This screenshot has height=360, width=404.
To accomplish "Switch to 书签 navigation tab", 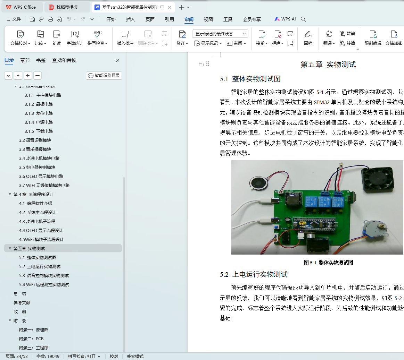I will pos(41,60).
